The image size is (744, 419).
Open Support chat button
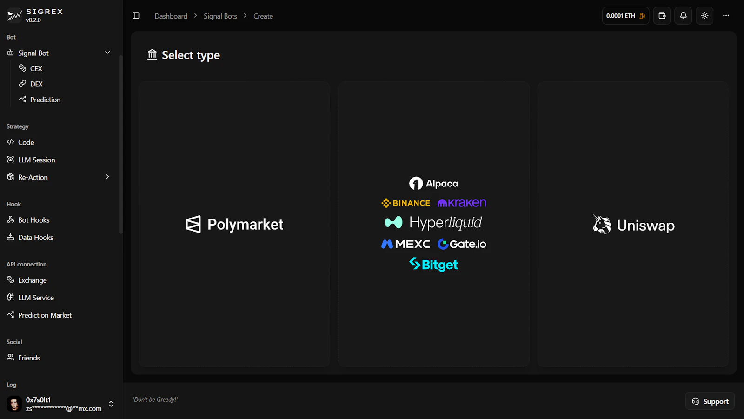[710, 401]
